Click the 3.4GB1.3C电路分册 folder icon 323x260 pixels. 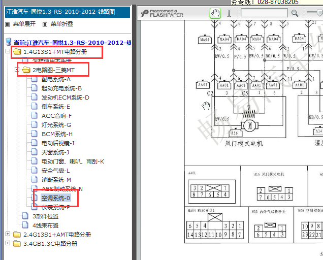[17, 244]
